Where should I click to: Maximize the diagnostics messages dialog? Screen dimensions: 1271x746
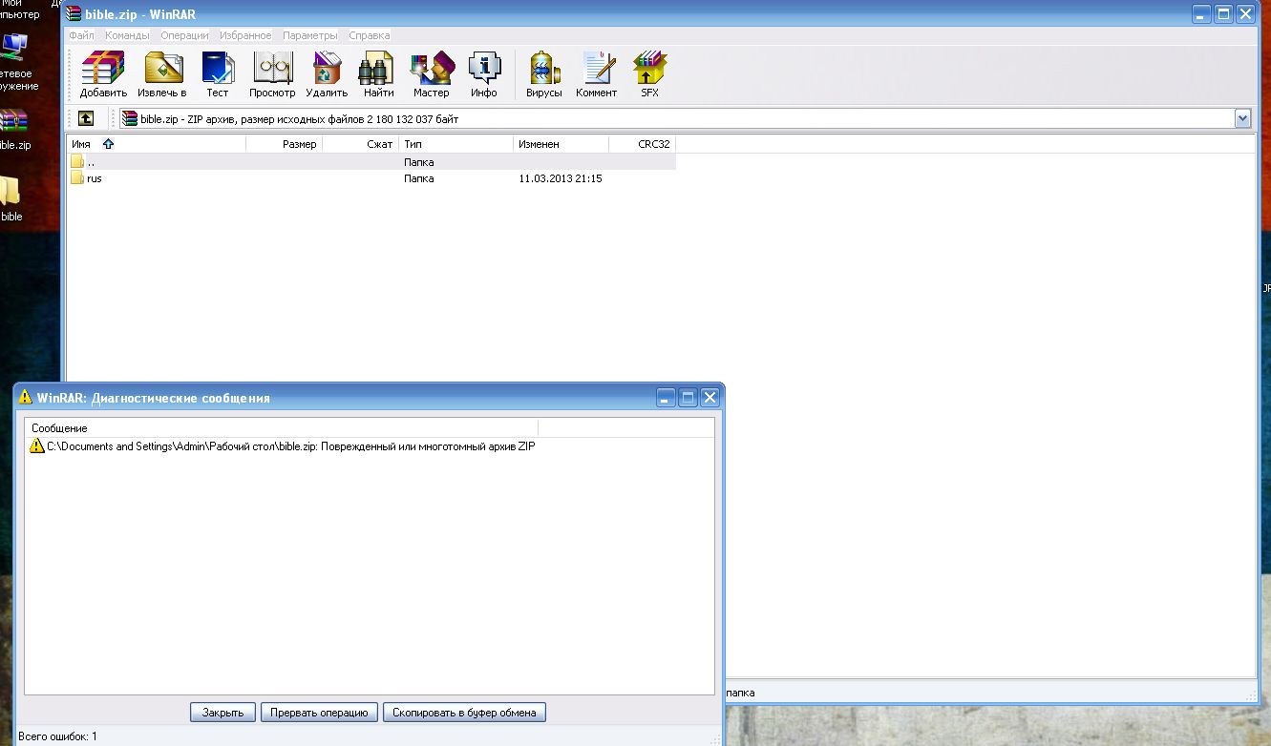tap(688, 398)
